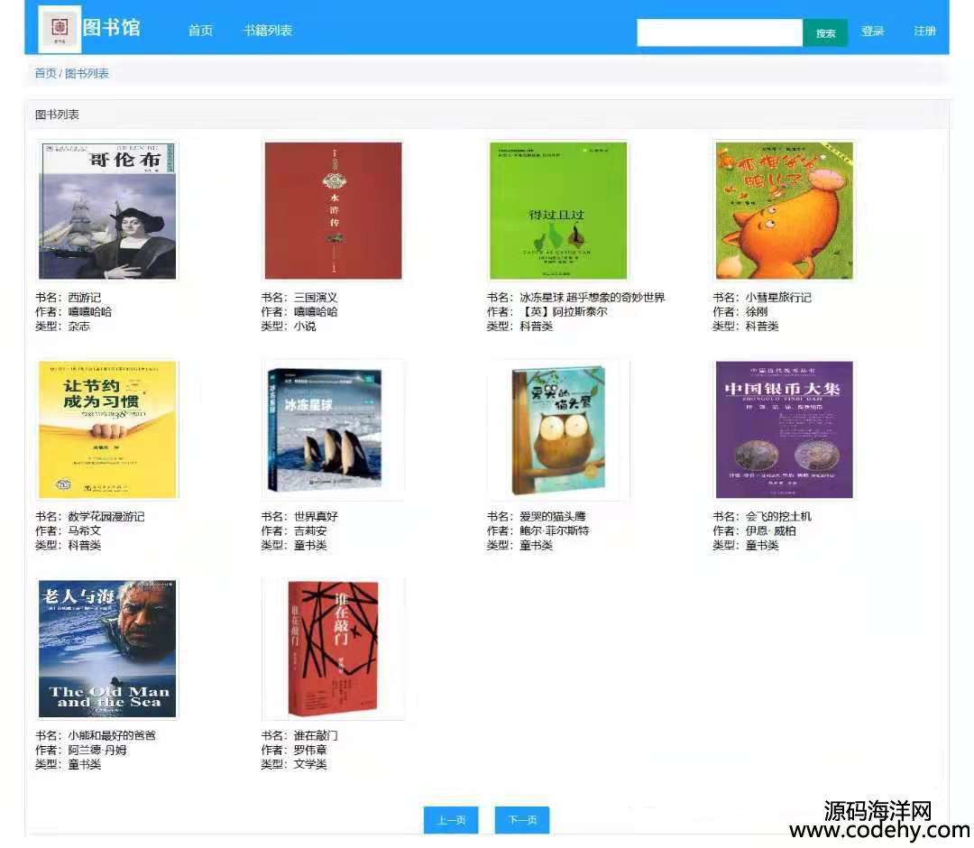Image resolution: width=974 pixels, height=848 pixels.
Task: Go to next page with 下一页
Action: pos(522,820)
